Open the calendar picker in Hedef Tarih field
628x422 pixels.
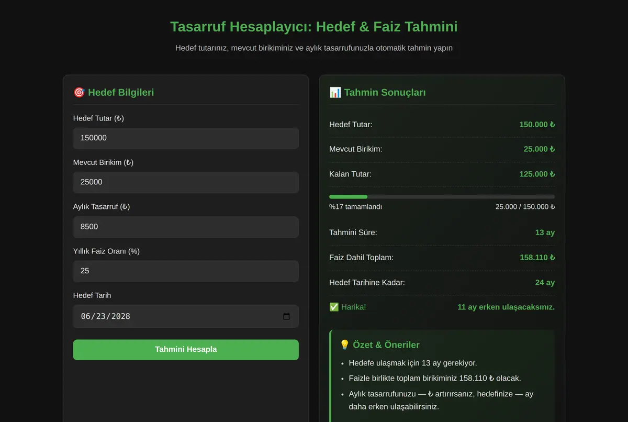coord(286,316)
